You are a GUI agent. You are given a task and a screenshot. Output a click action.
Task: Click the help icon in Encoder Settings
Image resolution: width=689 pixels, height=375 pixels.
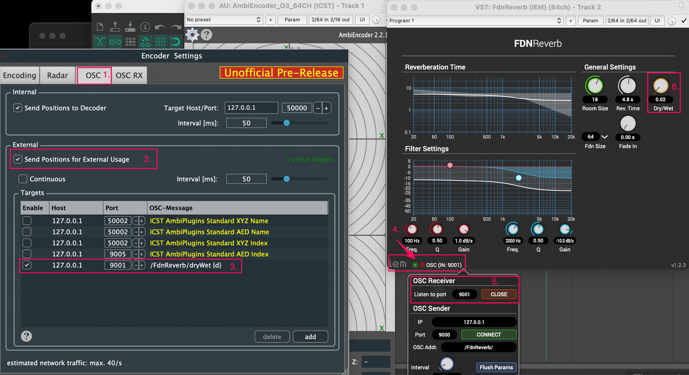pyautogui.click(x=26, y=336)
